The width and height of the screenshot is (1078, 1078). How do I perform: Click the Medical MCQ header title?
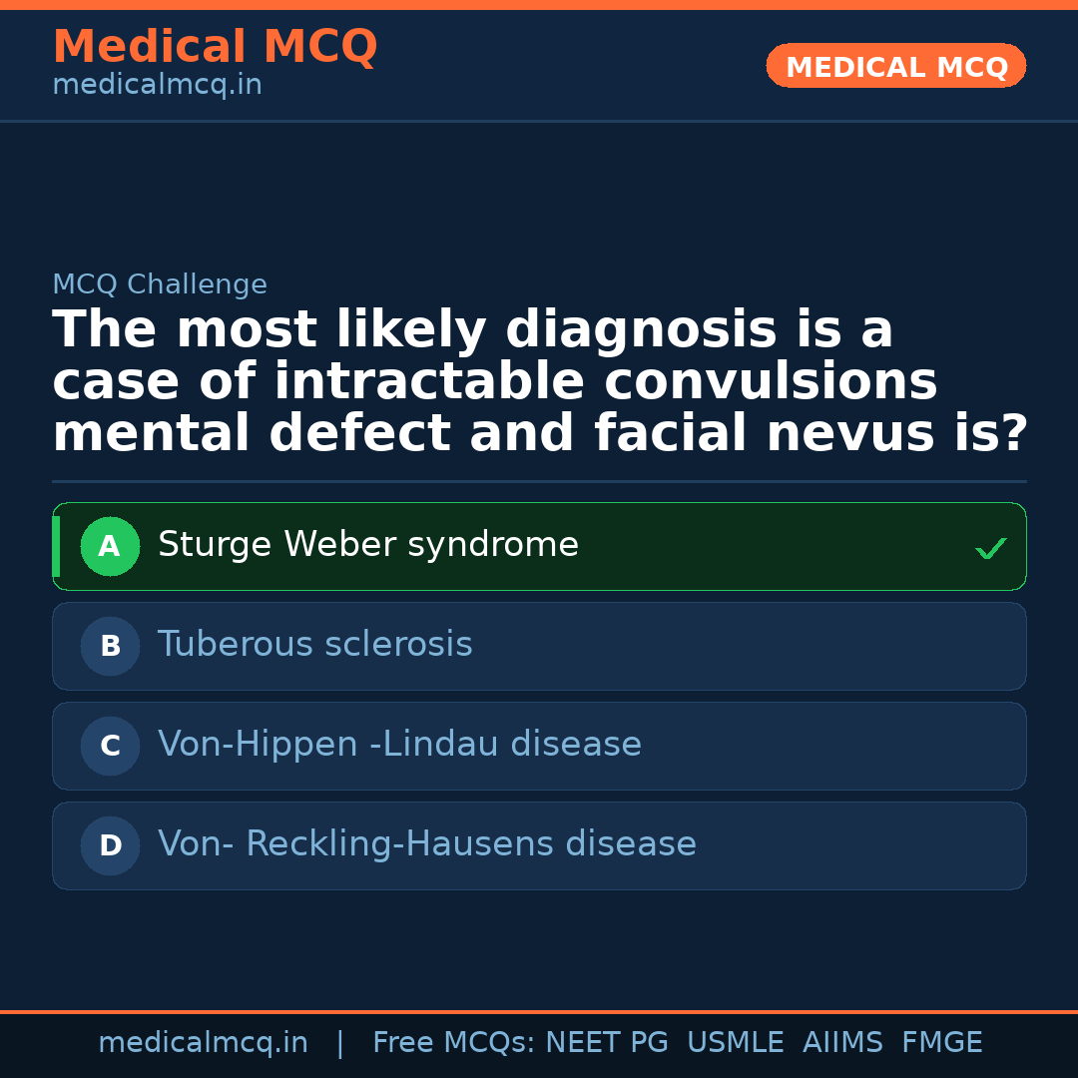point(215,47)
